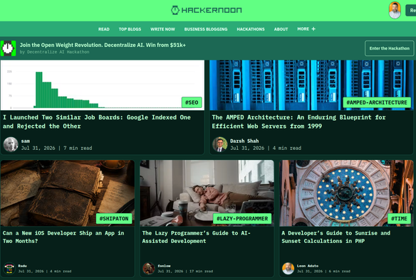The image size is (416, 280).
Task: Open author sam's avatar
Action: 11,144
